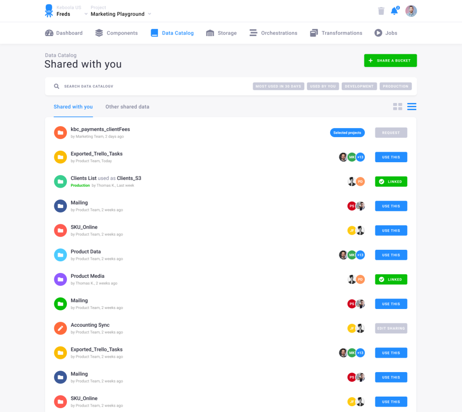Click the Share a Bucket button
The height and width of the screenshot is (412, 462).
pyautogui.click(x=390, y=61)
